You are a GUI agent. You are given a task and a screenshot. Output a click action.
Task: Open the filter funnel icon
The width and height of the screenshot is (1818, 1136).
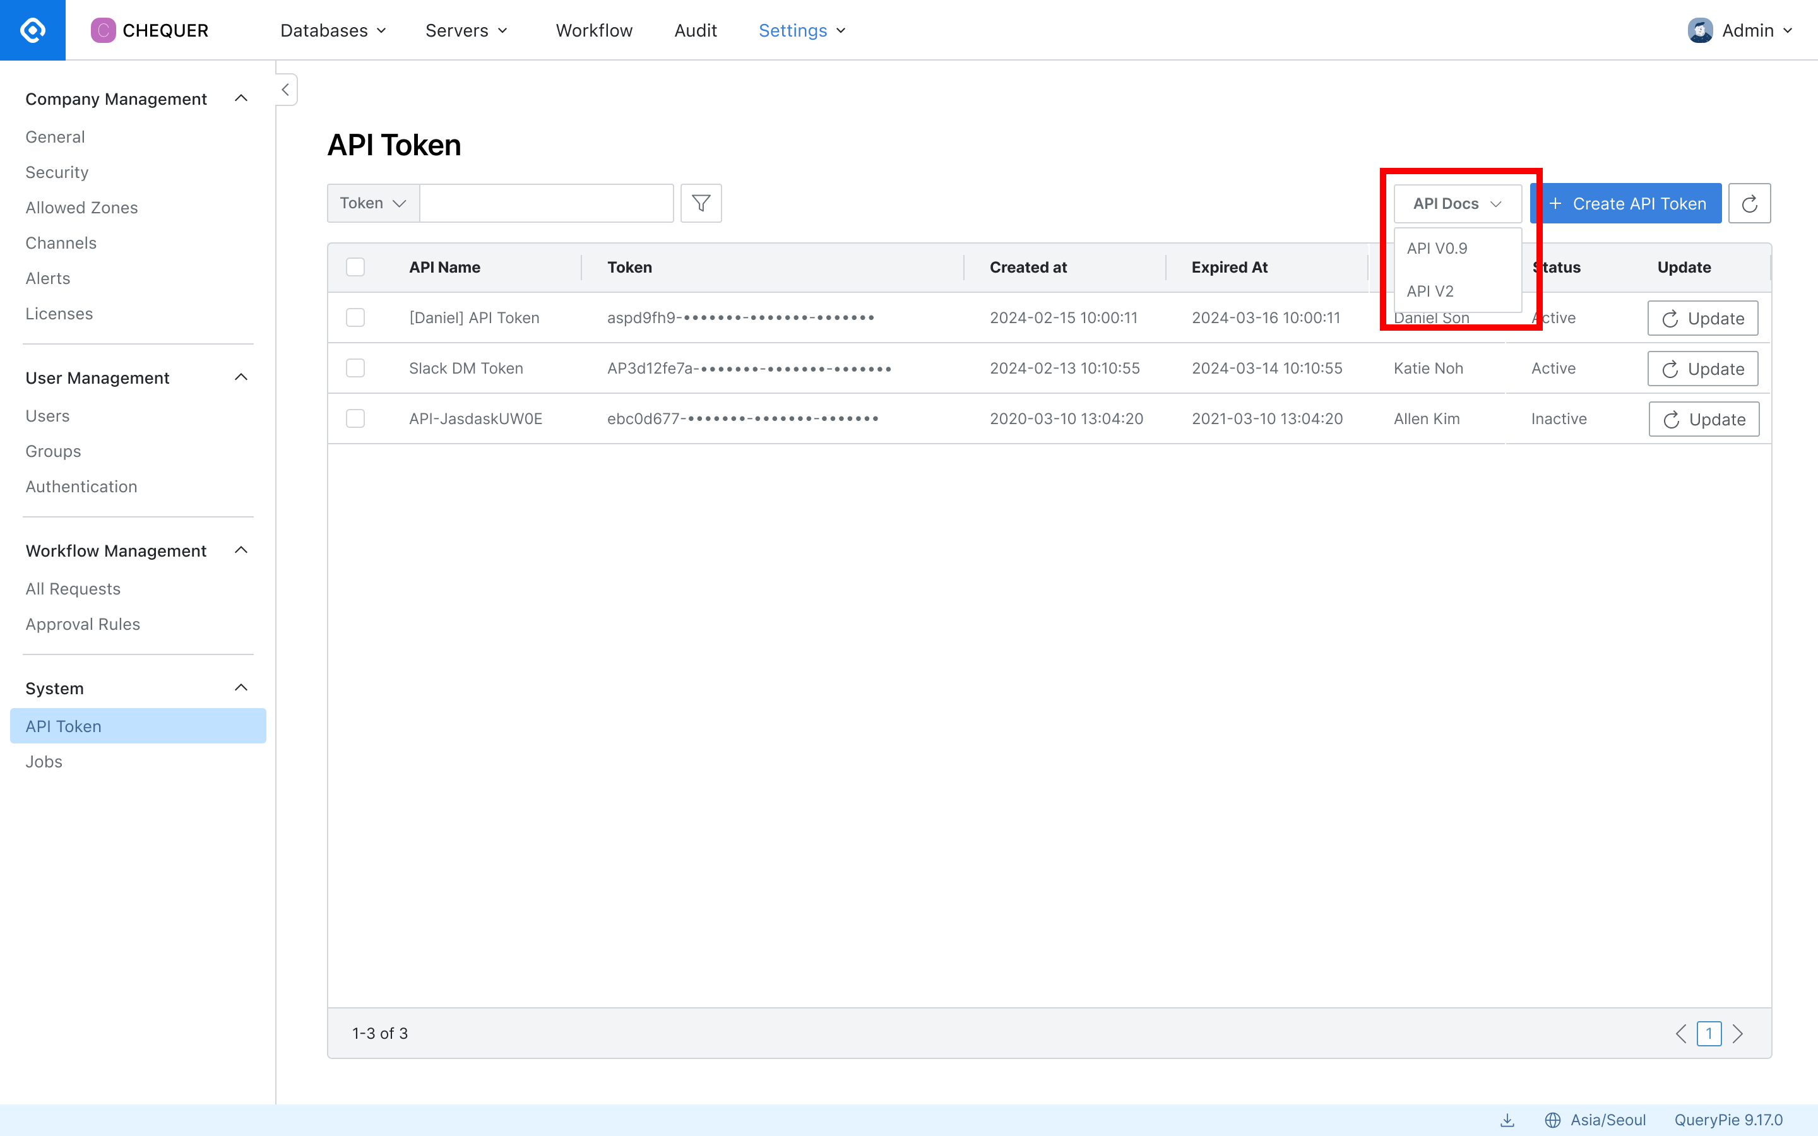pos(701,203)
